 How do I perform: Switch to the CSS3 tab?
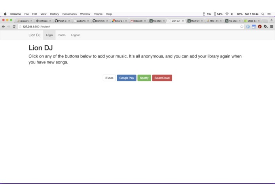(x=251, y=21)
